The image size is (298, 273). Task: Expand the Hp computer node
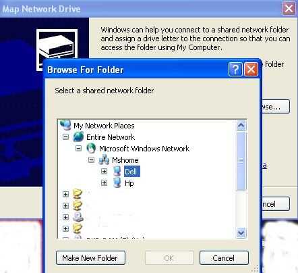point(104,182)
